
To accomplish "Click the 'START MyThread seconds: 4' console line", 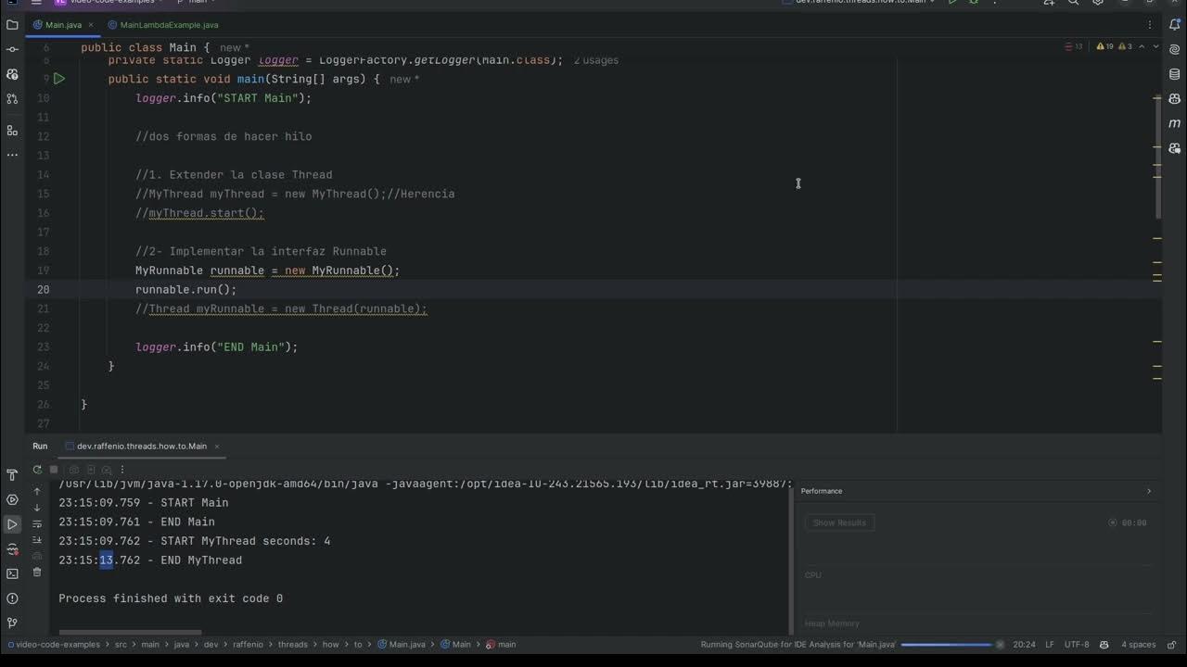I will 195,541.
